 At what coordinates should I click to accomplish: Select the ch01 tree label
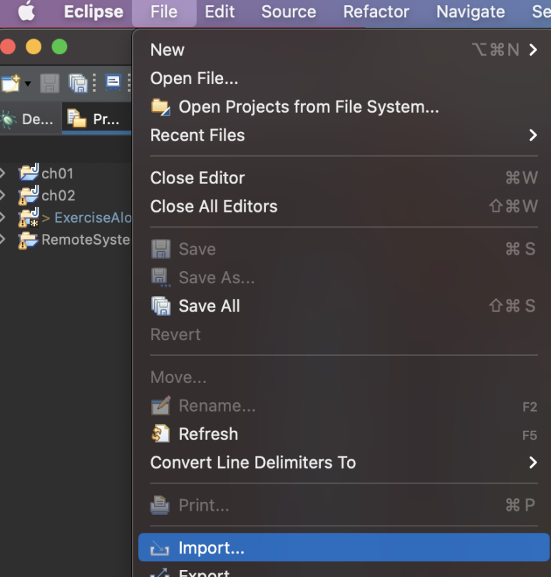coord(57,174)
